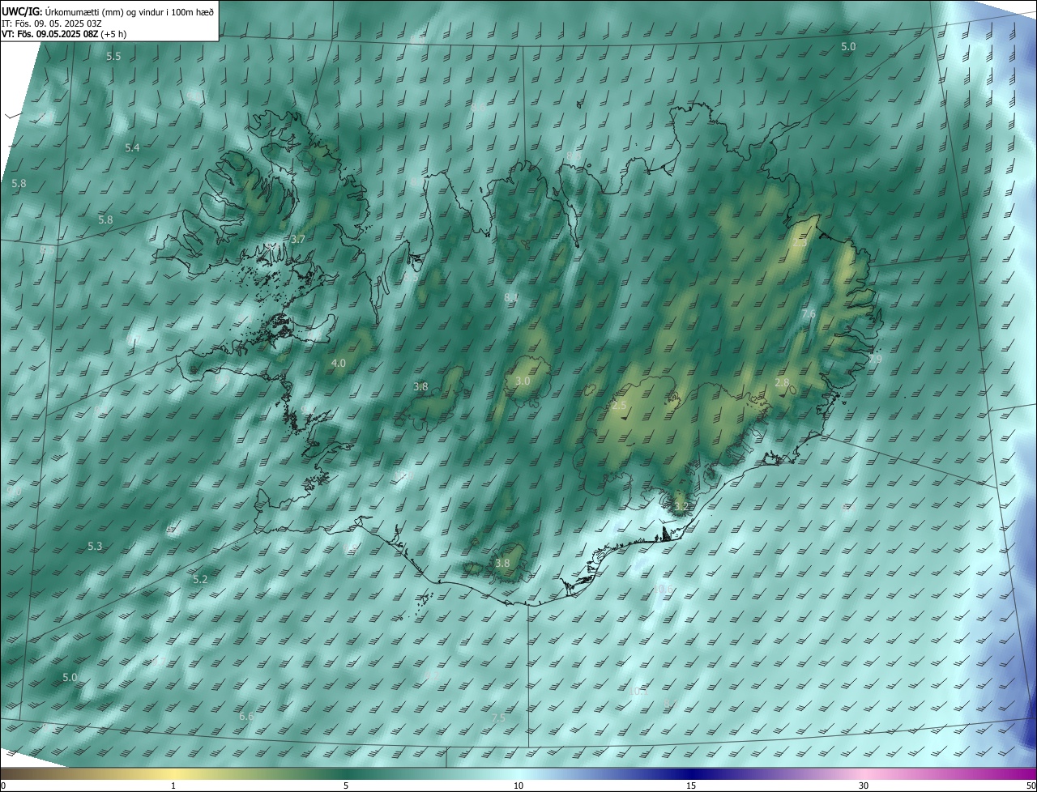The image size is (1037, 792).
Task: Click the map value label '5.5'
Action: (x=113, y=57)
